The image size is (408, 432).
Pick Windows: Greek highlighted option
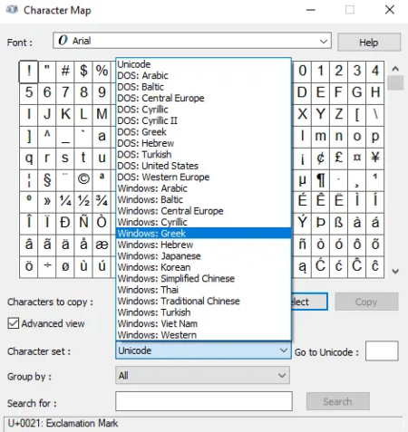click(x=203, y=234)
